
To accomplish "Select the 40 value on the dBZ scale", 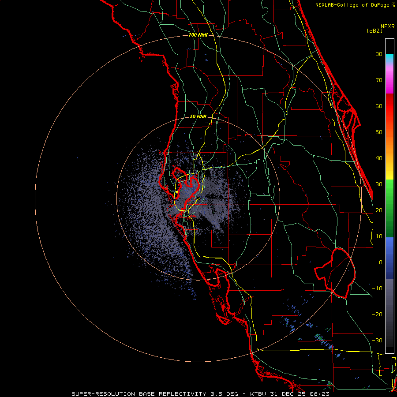I will point(379,158).
